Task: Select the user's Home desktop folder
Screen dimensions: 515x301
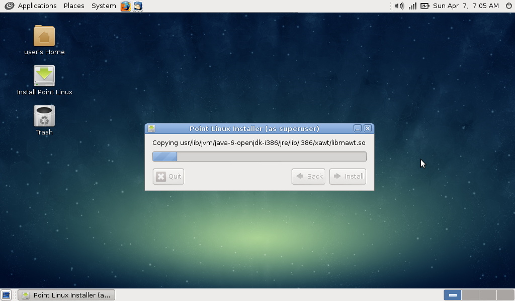Action: pyautogui.click(x=44, y=40)
